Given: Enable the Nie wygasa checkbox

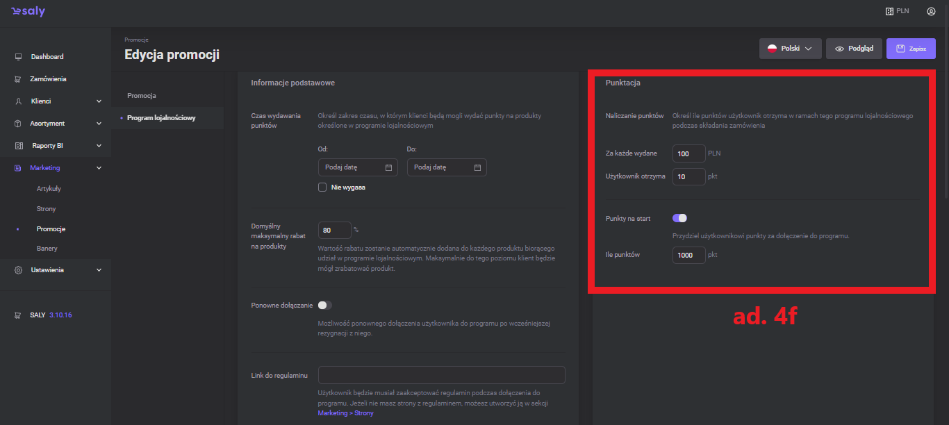Looking at the screenshot, I should [x=322, y=187].
